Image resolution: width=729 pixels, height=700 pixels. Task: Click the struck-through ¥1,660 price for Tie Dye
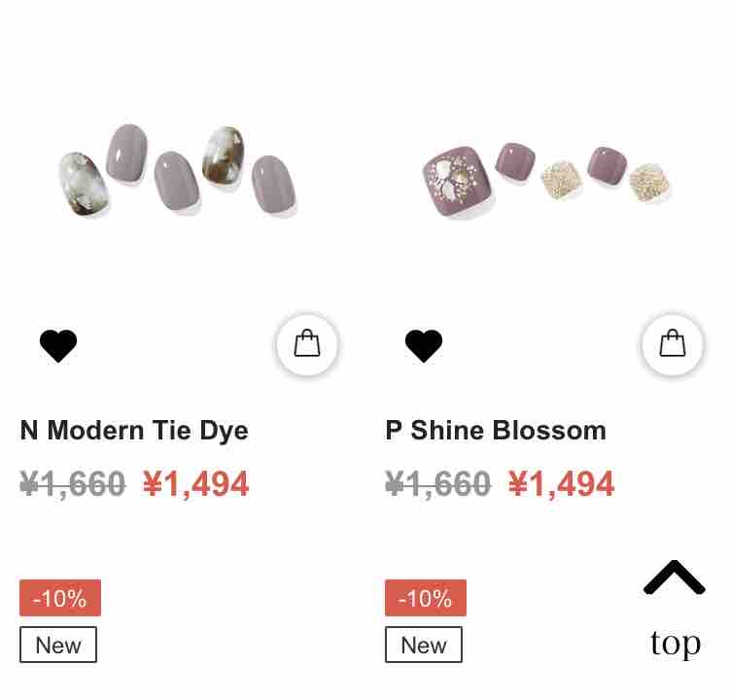tap(73, 484)
